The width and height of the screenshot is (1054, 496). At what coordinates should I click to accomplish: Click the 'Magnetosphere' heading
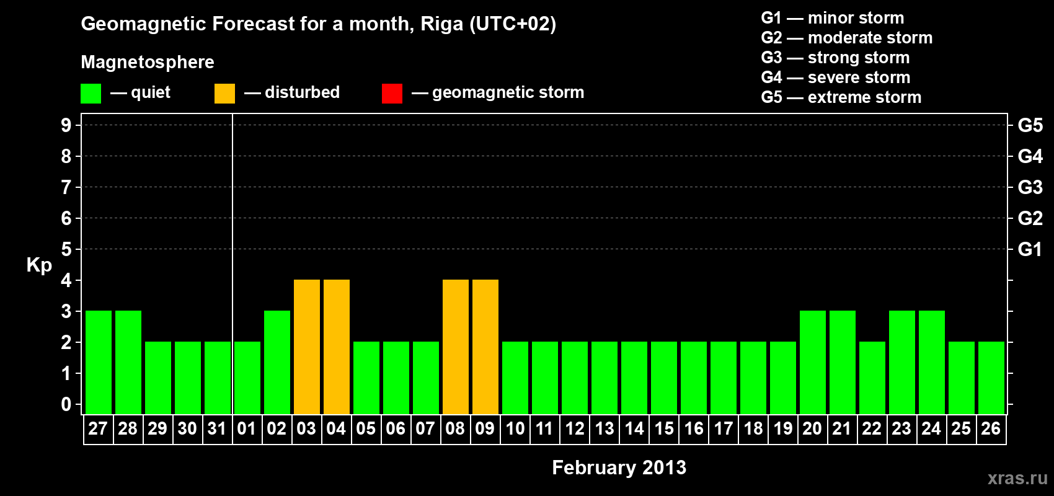148,62
